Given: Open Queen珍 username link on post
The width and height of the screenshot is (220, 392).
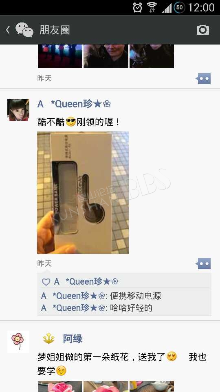Looking at the screenshot, I should 74,104.
